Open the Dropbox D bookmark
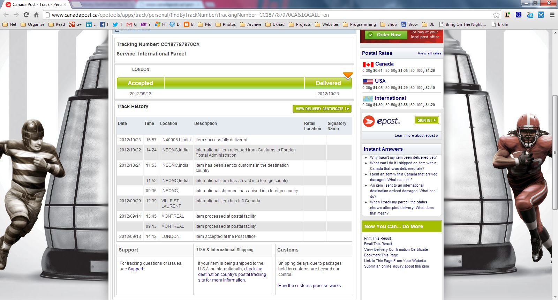 tap(174, 24)
